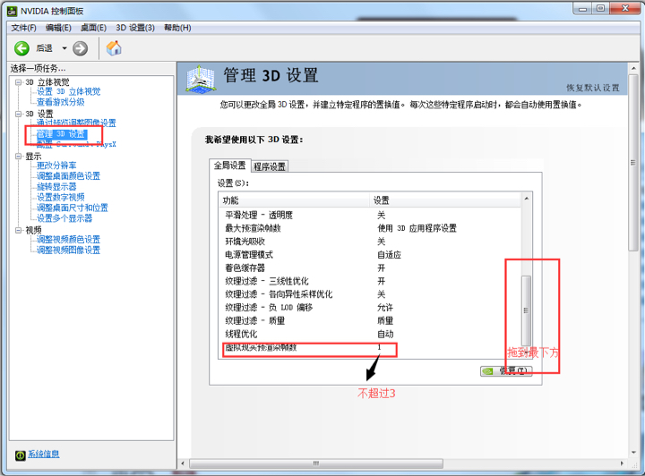Open 更改分辨率 task
645x476 pixels.
click(56, 166)
